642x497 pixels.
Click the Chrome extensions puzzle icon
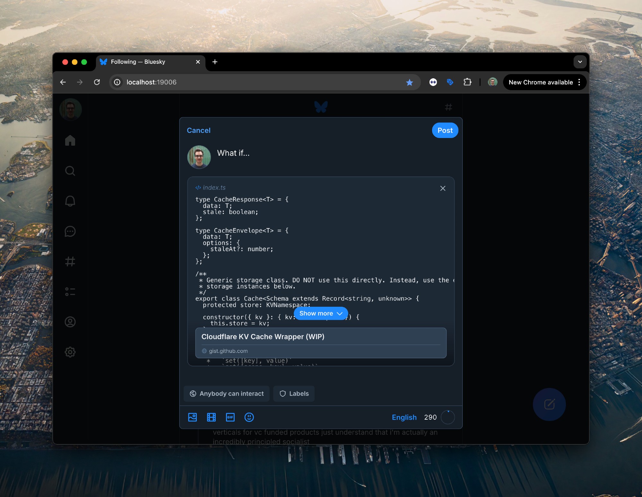pos(467,82)
